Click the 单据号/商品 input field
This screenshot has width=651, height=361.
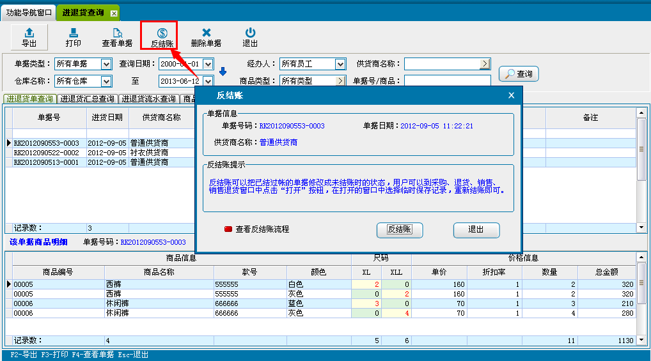coord(447,81)
